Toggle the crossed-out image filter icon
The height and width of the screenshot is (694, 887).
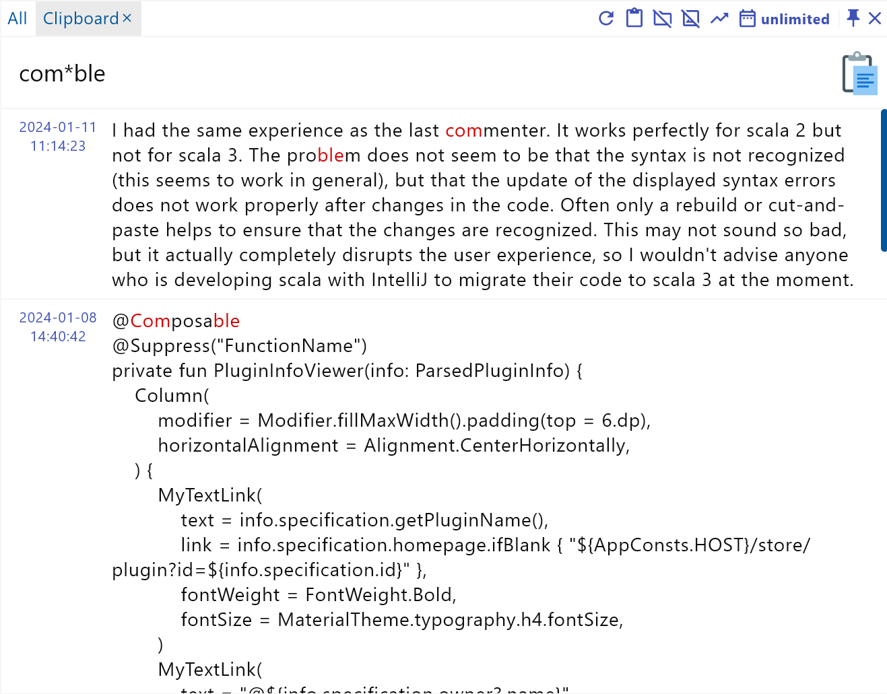(x=691, y=18)
